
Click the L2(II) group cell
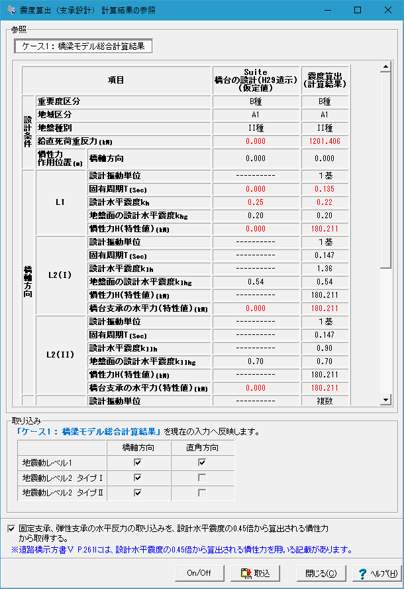[x=61, y=355]
